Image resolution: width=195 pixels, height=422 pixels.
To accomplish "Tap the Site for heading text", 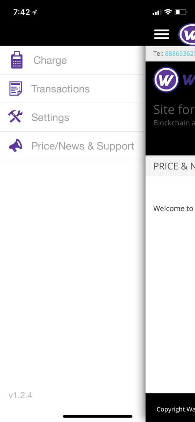I will [x=174, y=110].
